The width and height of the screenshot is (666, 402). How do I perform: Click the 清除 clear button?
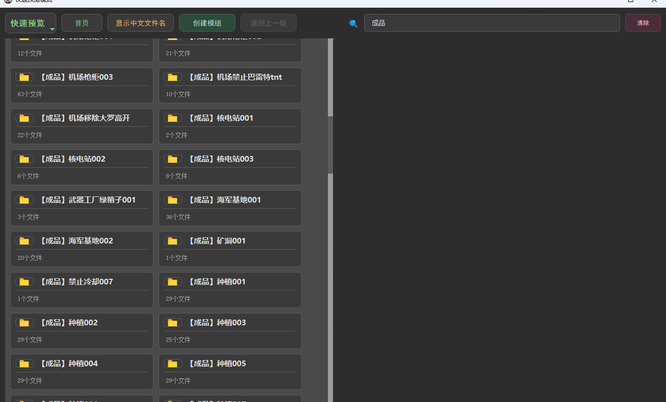tap(643, 23)
